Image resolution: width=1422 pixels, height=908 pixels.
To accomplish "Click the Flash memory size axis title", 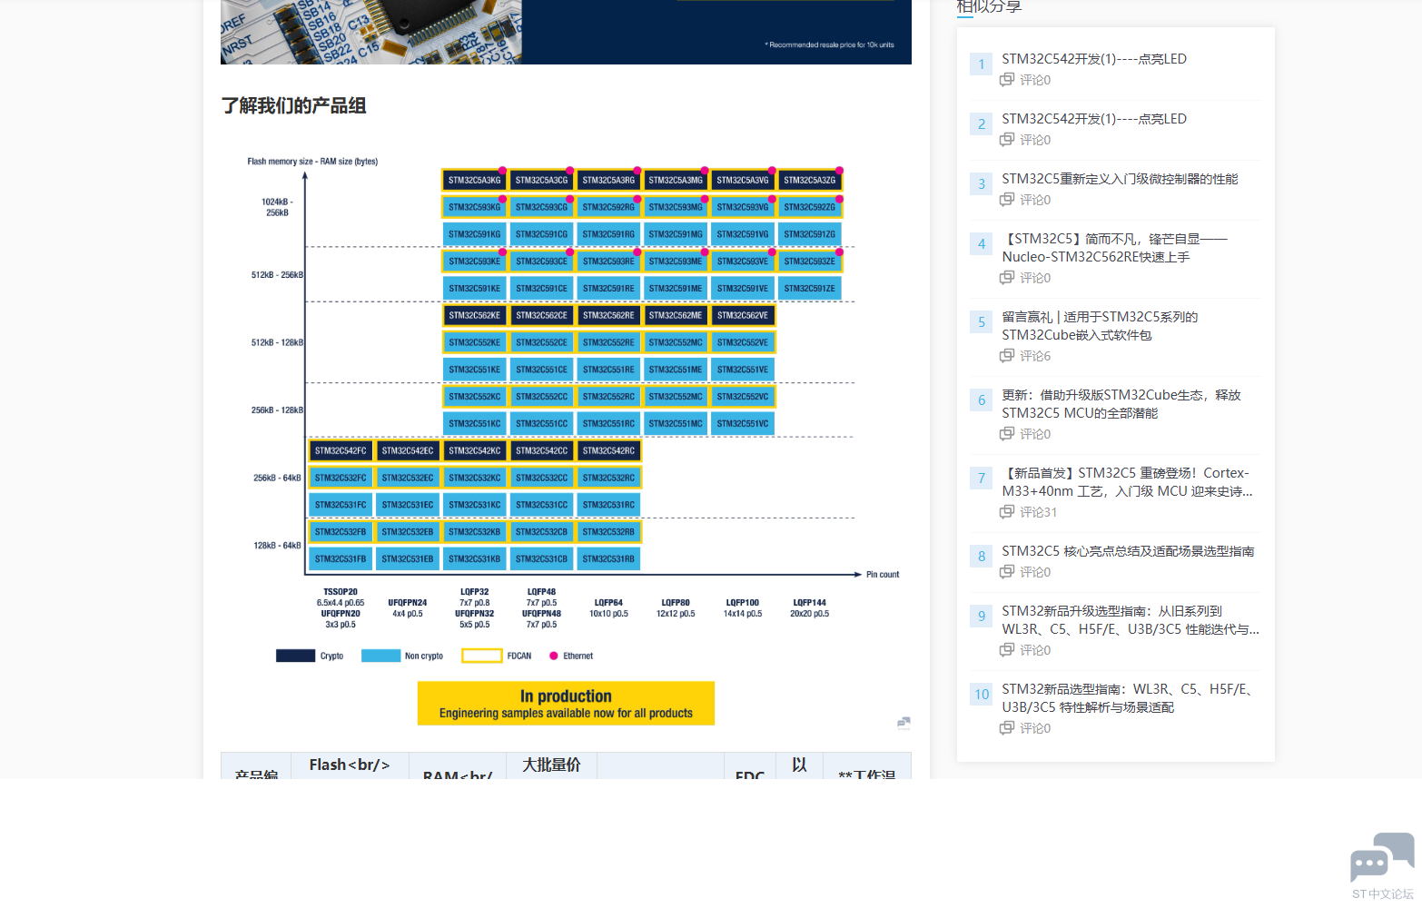I will tap(312, 162).
